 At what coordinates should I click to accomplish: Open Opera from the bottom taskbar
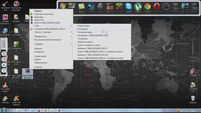(x=39, y=110)
